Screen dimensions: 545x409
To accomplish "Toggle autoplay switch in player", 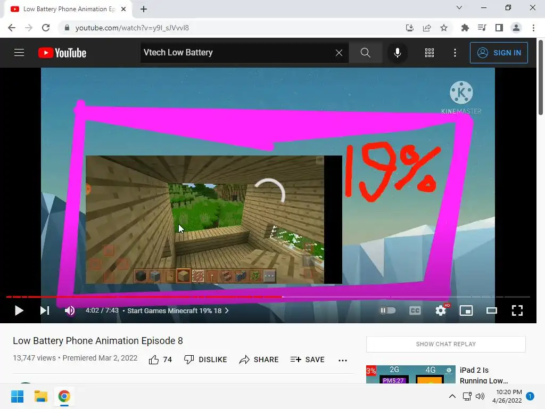I will coord(387,310).
